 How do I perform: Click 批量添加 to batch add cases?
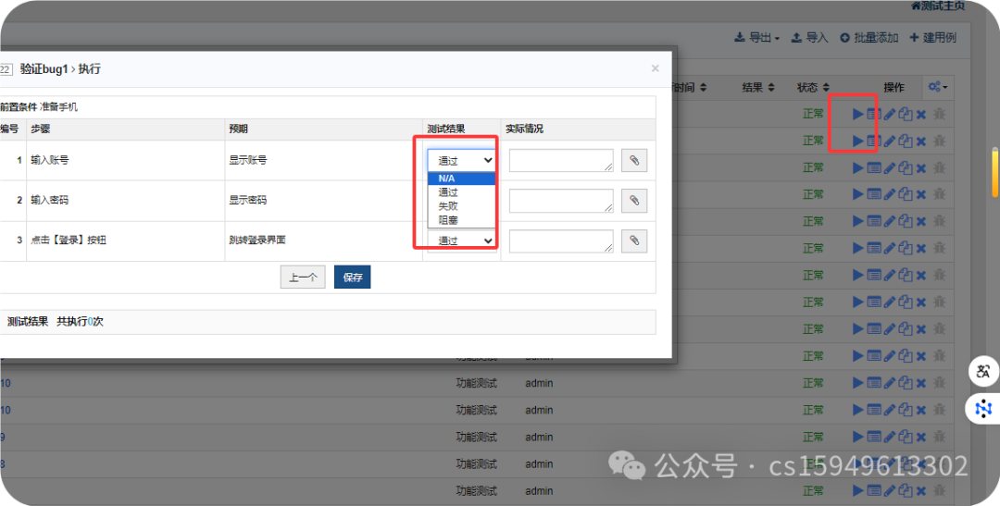tap(869, 38)
